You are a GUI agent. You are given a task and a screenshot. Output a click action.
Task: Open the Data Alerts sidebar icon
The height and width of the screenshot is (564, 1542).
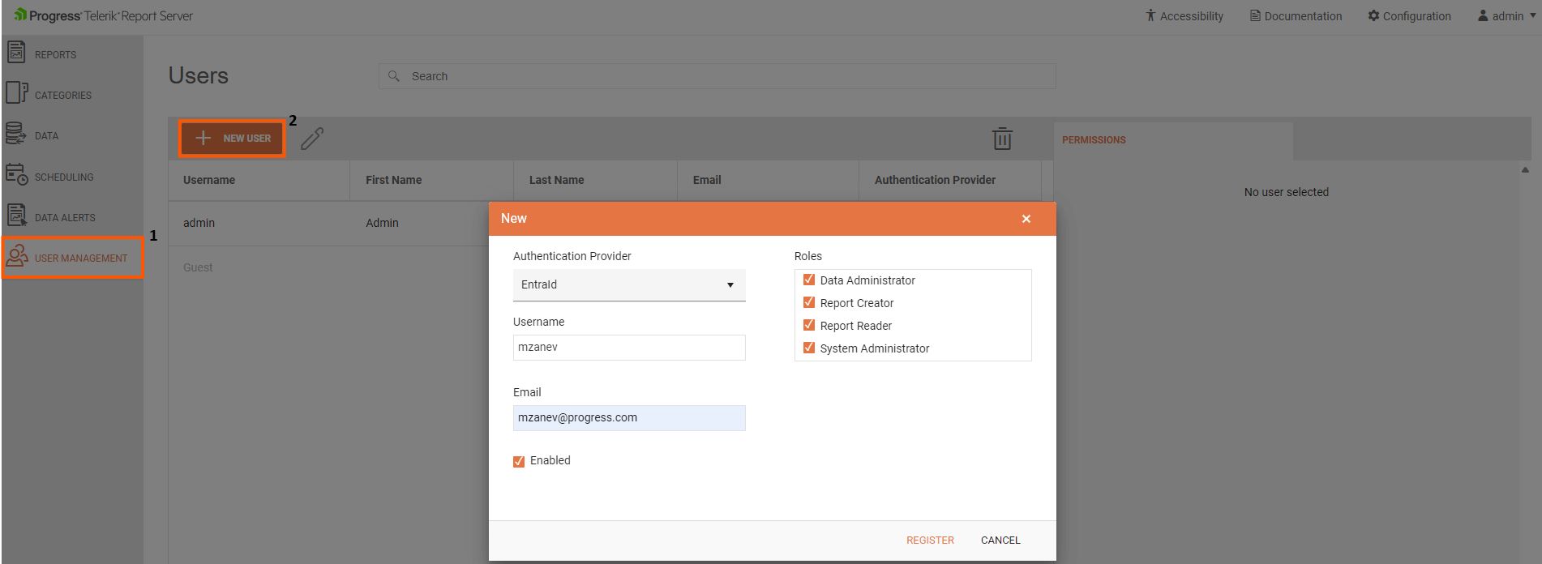coord(16,216)
